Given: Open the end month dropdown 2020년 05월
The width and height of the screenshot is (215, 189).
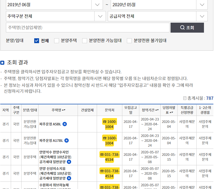Looking at the screenshot, I should (159, 5).
